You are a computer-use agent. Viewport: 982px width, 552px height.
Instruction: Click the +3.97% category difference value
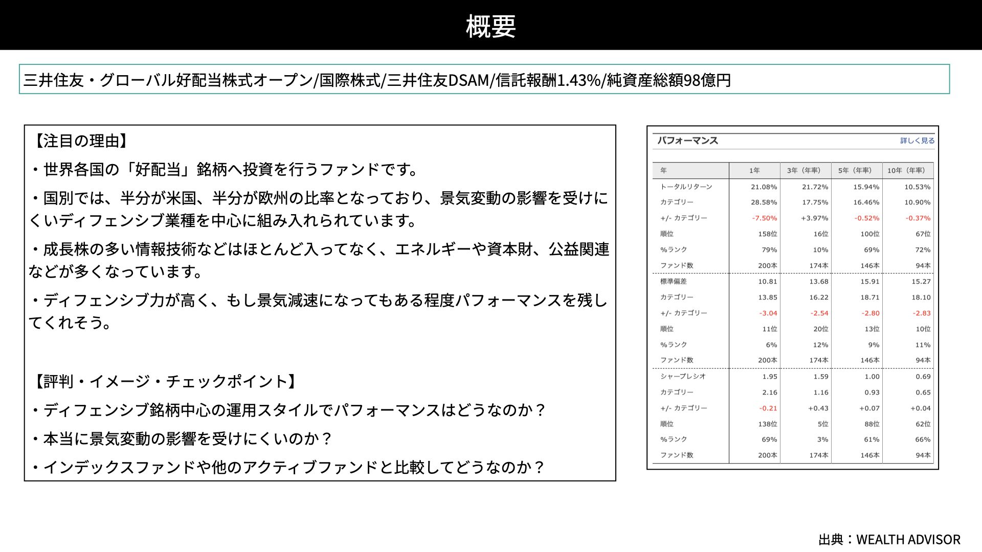814,218
